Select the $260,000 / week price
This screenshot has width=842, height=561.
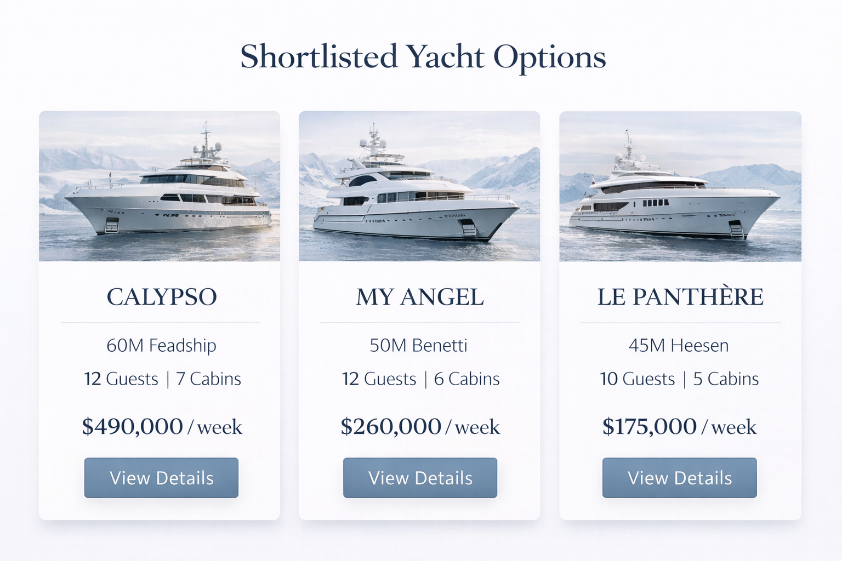coord(420,427)
